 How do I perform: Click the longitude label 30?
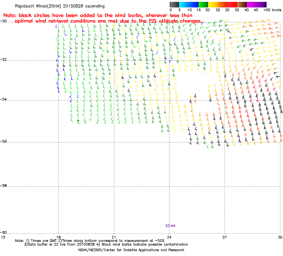click(x=280, y=237)
